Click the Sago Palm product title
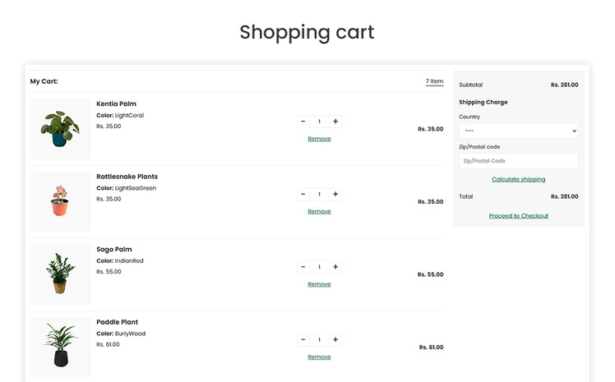Image resolution: width=615 pixels, height=382 pixels. coord(114,249)
